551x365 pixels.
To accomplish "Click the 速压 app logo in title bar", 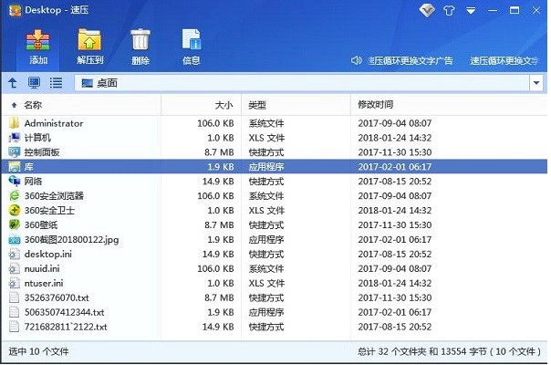I will [15, 10].
